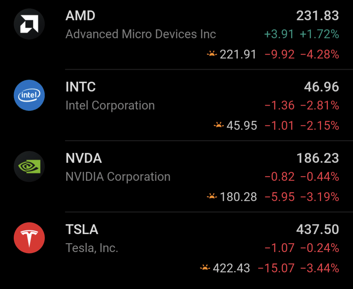Click the NVDA pre-market sunrise icon
Image resolution: width=353 pixels, height=289 pixels.
tap(212, 196)
